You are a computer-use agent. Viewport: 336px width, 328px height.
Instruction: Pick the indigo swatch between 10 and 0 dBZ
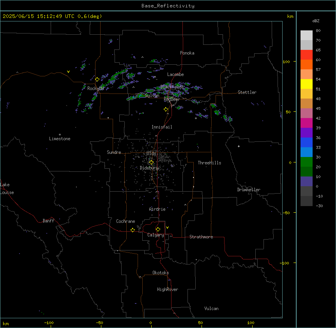[x=306, y=182]
